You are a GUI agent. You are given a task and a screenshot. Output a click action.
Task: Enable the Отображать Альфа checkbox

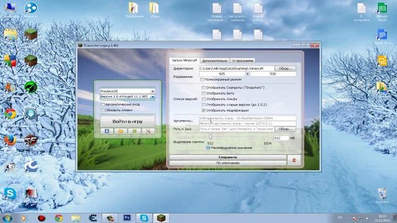(203, 99)
